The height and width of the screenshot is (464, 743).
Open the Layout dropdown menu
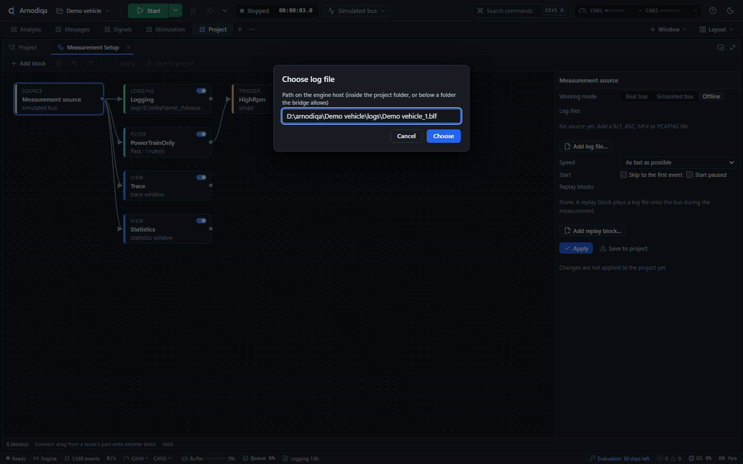(x=716, y=29)
